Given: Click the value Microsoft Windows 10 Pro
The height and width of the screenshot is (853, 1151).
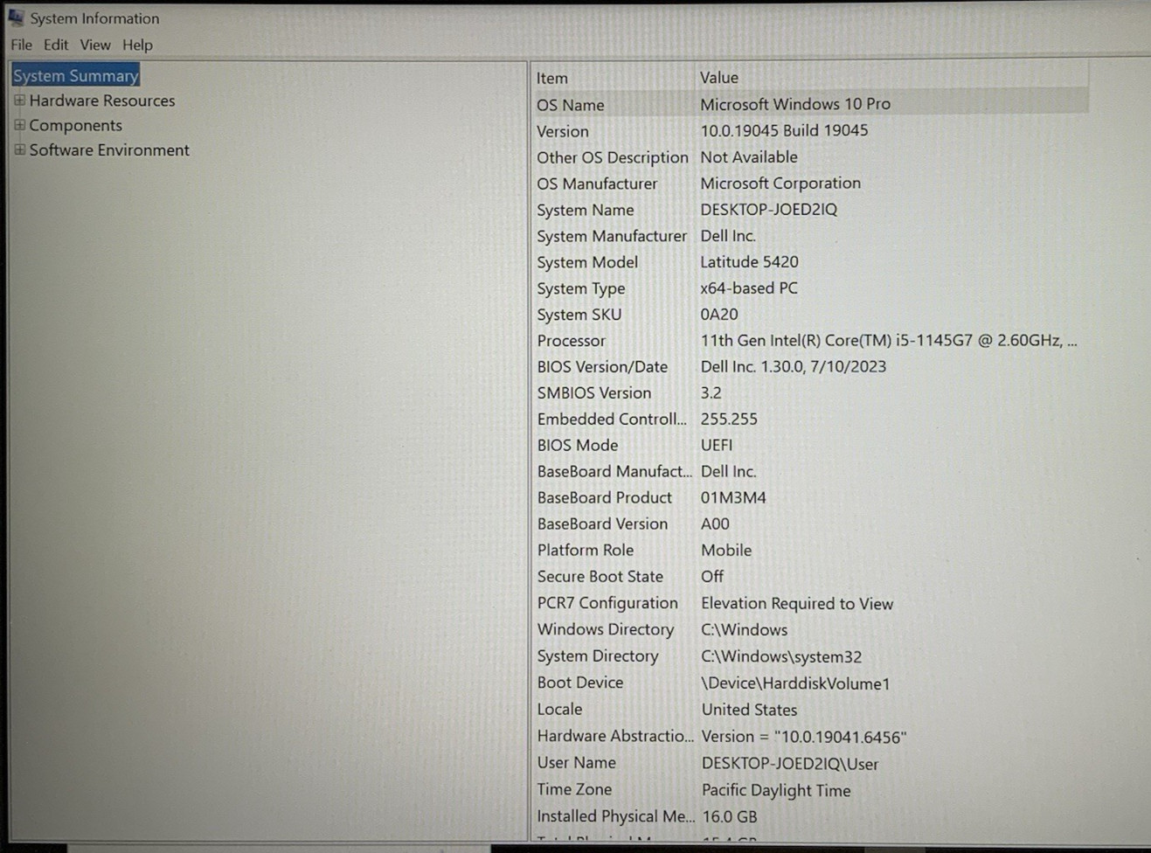Looking at the screenshot, I should pos(795,104).
